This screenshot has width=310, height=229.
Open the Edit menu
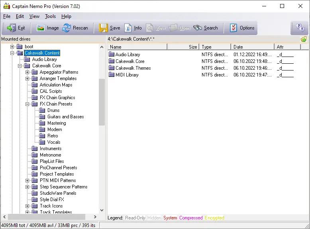[x=20, y=16]
